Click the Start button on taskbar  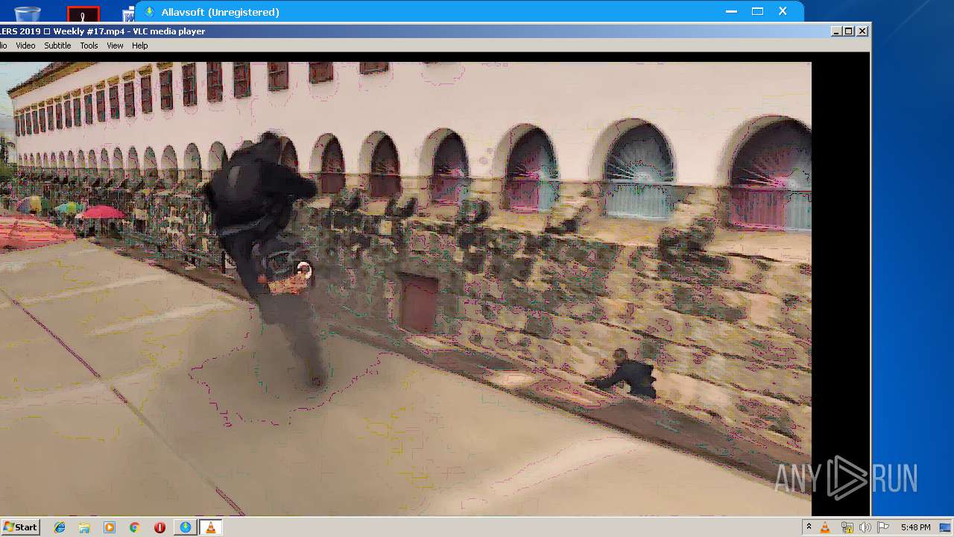click(x=20, y=527)
